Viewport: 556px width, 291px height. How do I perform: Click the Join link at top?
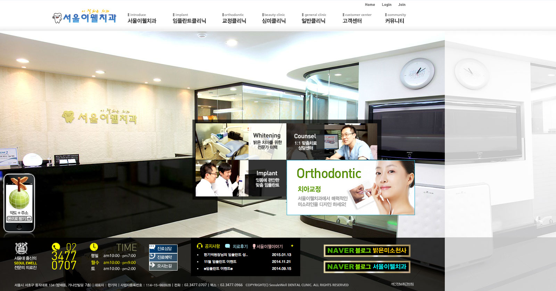[402, 5]
